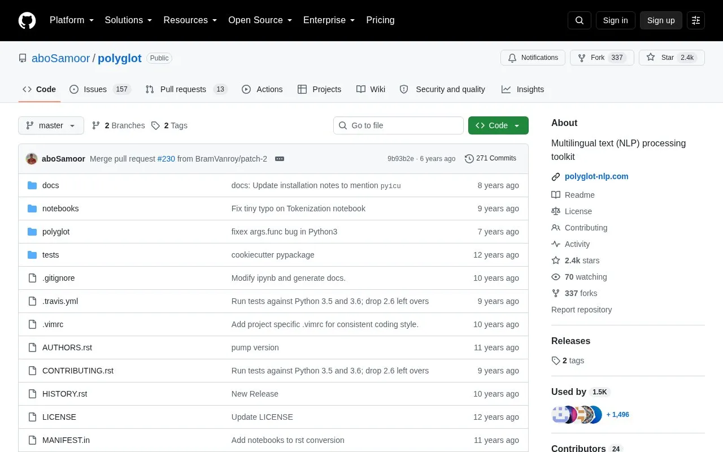Click aboSamoor's avatar in commit row
The height and width of the screenshot is (452, 723).
tap(32, 159)
